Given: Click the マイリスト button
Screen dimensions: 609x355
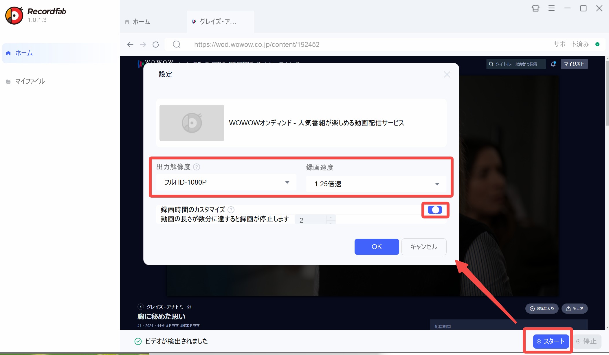Looking at the screenshot, I should [574, 64].
